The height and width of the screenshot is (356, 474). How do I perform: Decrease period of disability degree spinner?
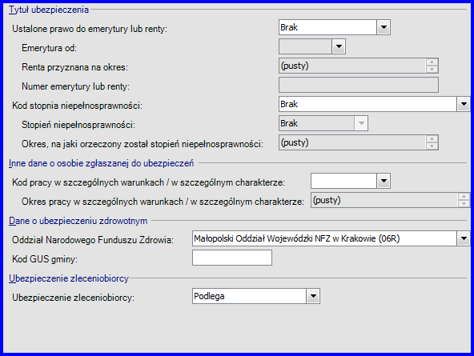[432, 146]
